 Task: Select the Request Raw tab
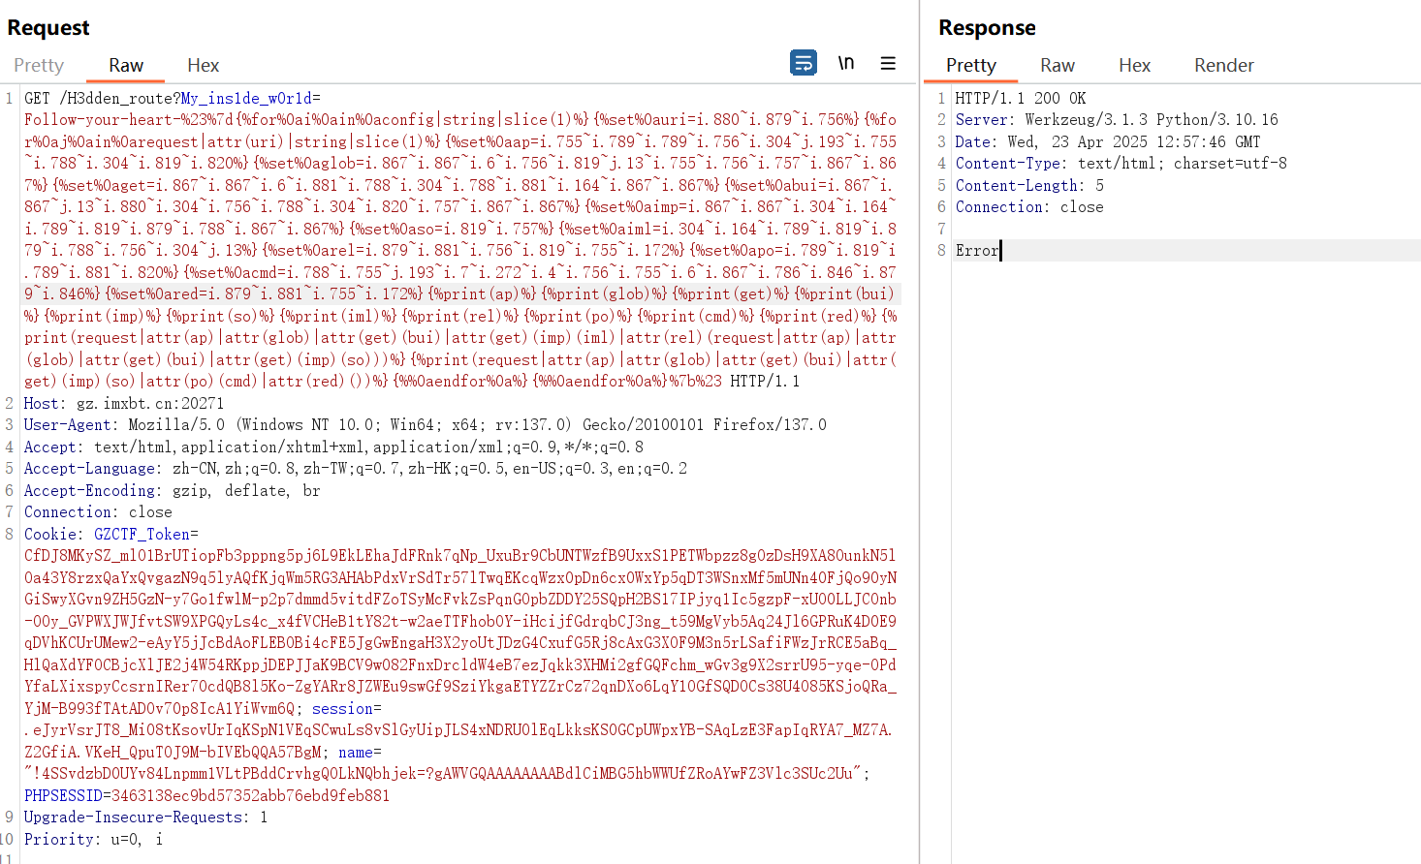click(126, 65)
